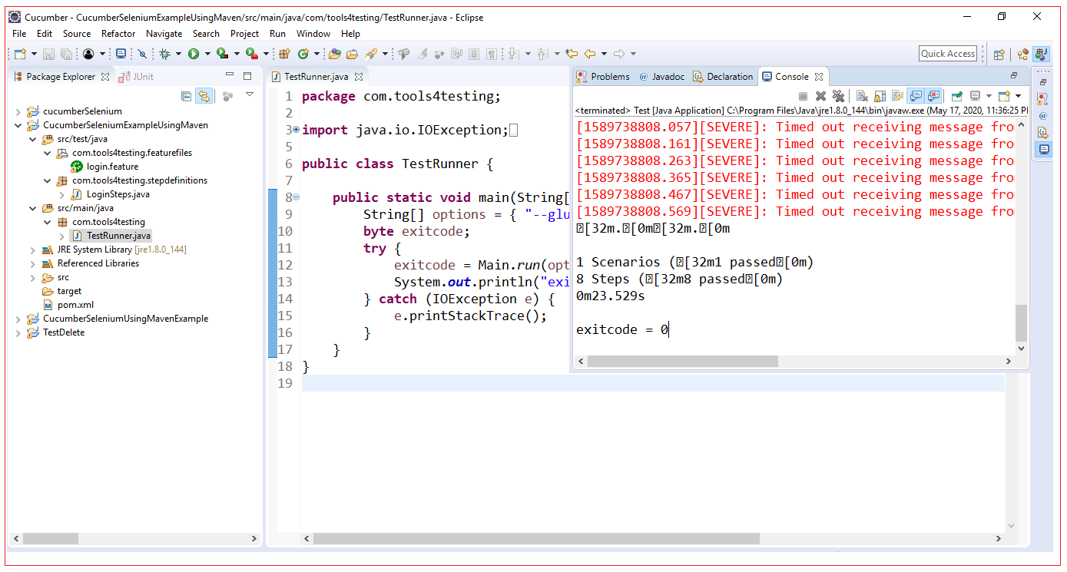
Task: Select the target folder in the tree
Action: pyautogui.click(x=69, y=291)
